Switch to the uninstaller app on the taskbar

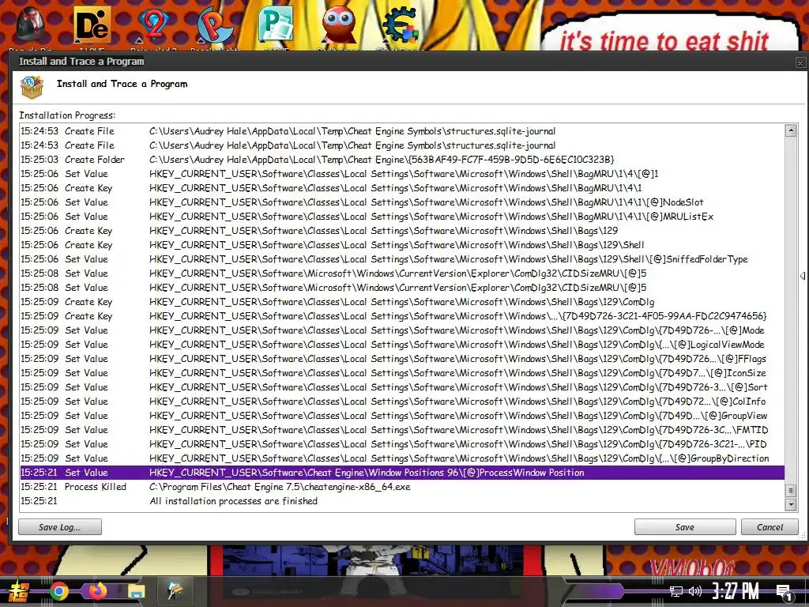175,591
